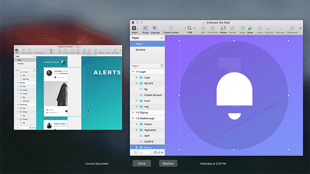Show overflow toolbar items with the double chevron
310x174 pixels.
[x=300, y=28]
